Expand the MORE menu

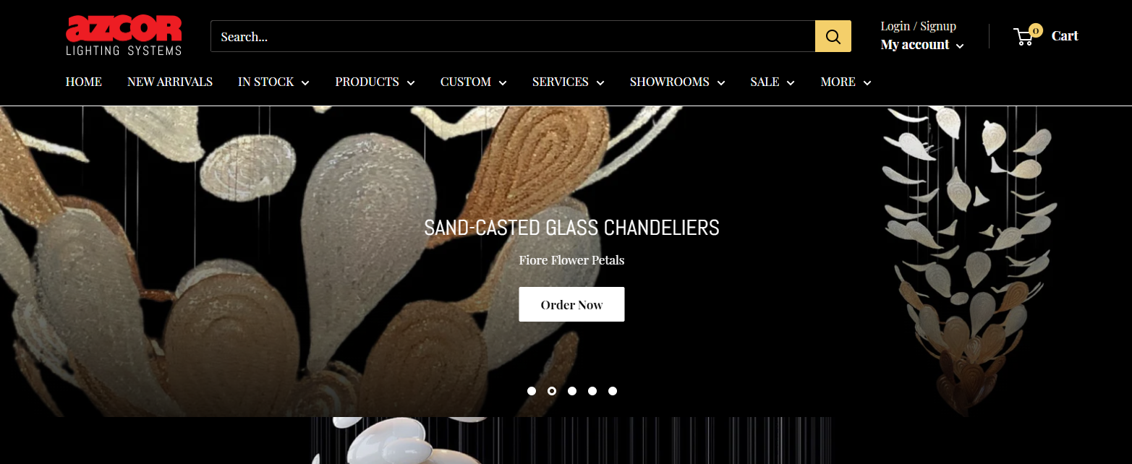point(846,82)
